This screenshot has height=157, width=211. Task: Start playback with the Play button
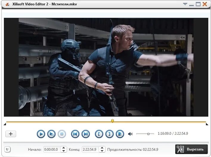pyautogui.click(x=41, y=134)
